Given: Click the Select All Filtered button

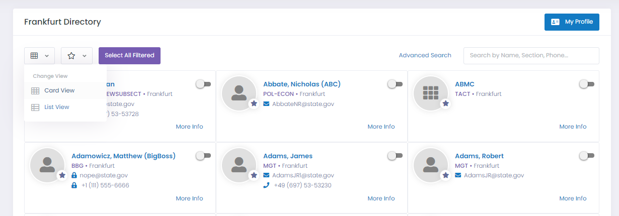Looking at the screenshot, I should pyautogui.click(x=129, y=56).
